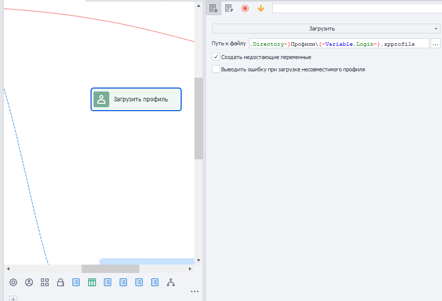Enable Выводить ошибку при загрузке несовместимого профиля
This screenshot has height=301, width=442.
pos(216,69)
